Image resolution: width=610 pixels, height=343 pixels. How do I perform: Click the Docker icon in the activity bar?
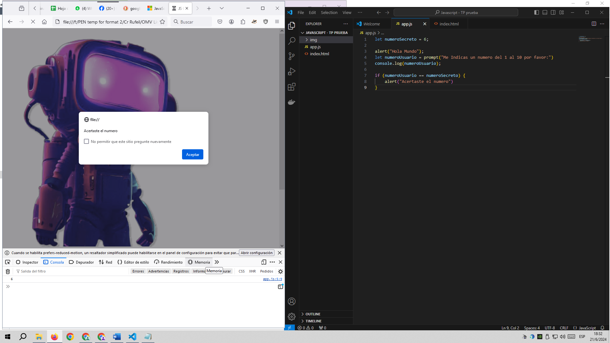[291, 102]
